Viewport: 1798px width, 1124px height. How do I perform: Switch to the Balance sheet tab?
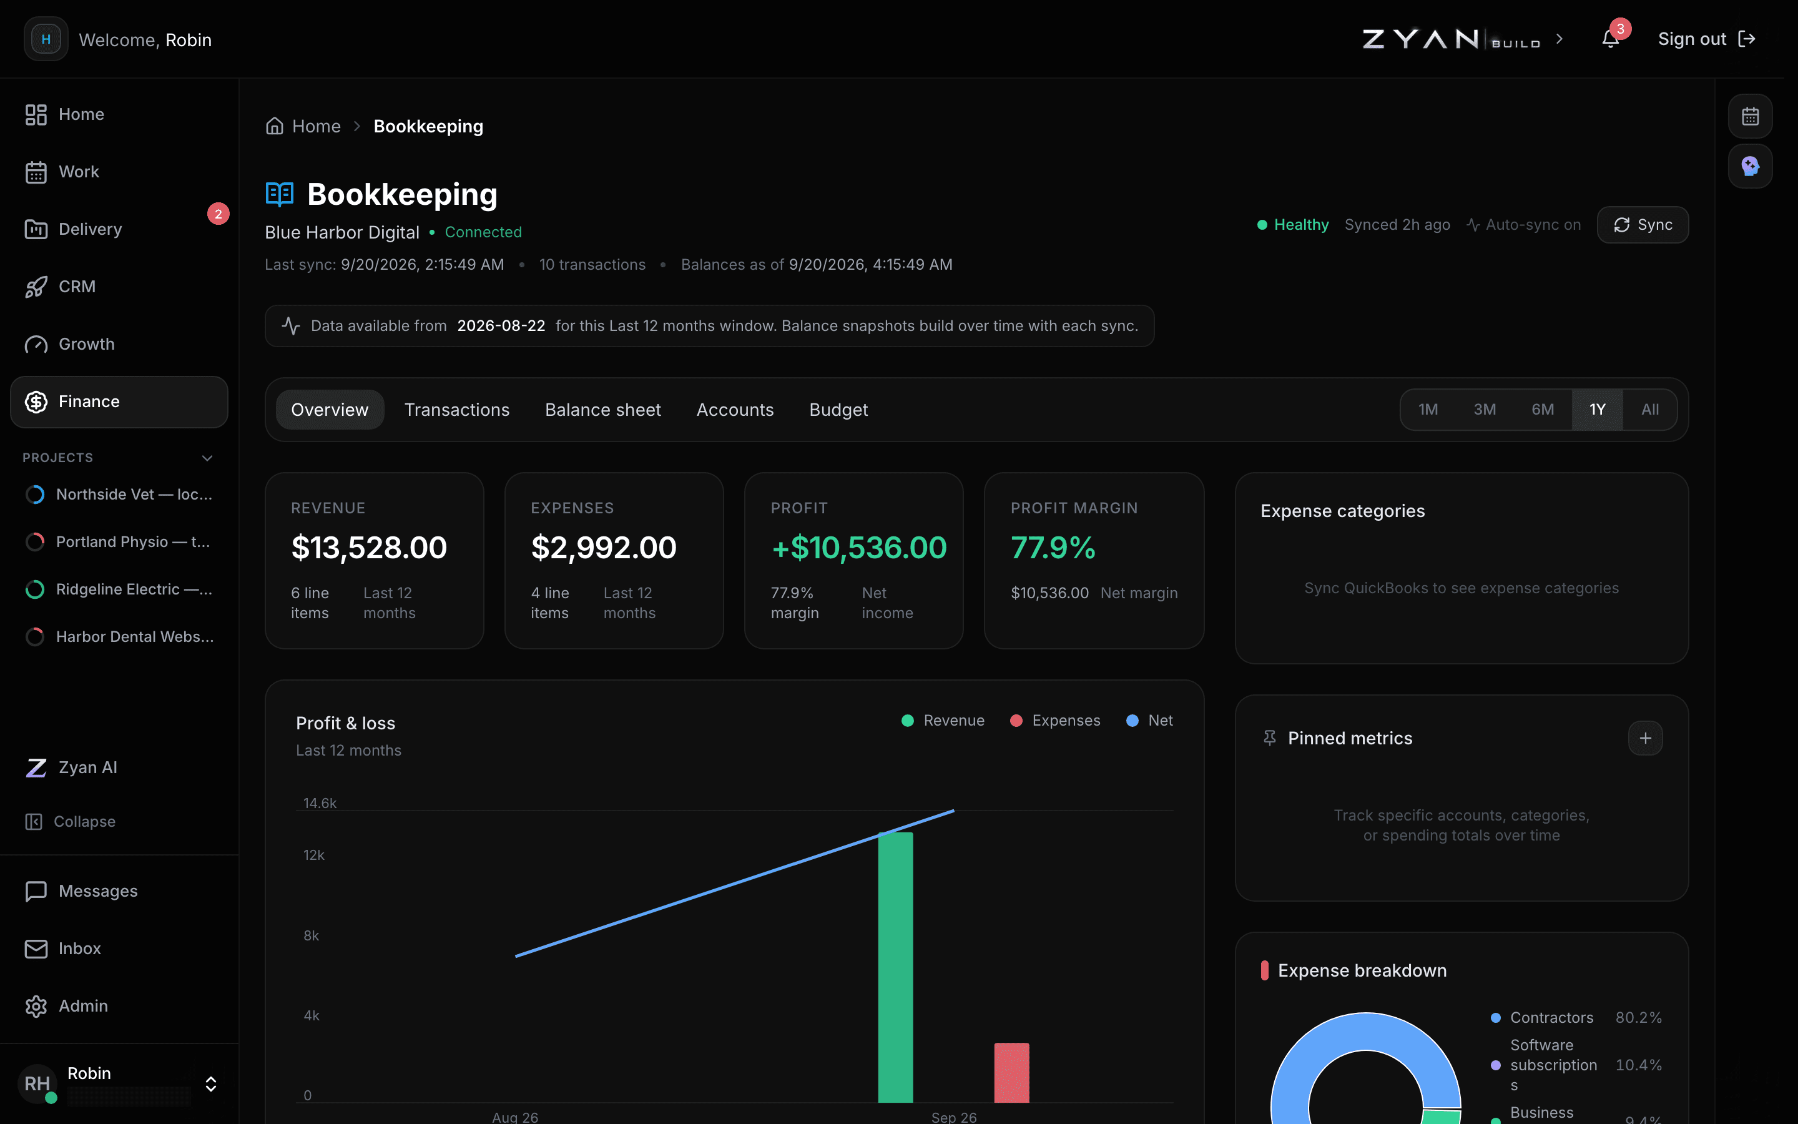click(602, 410)
